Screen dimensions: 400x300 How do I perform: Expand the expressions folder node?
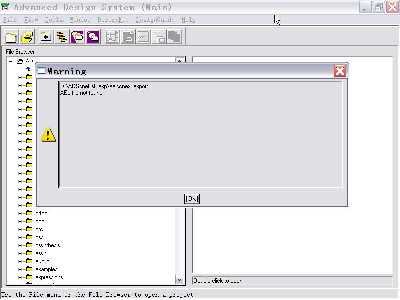click(x=20, y=277)
